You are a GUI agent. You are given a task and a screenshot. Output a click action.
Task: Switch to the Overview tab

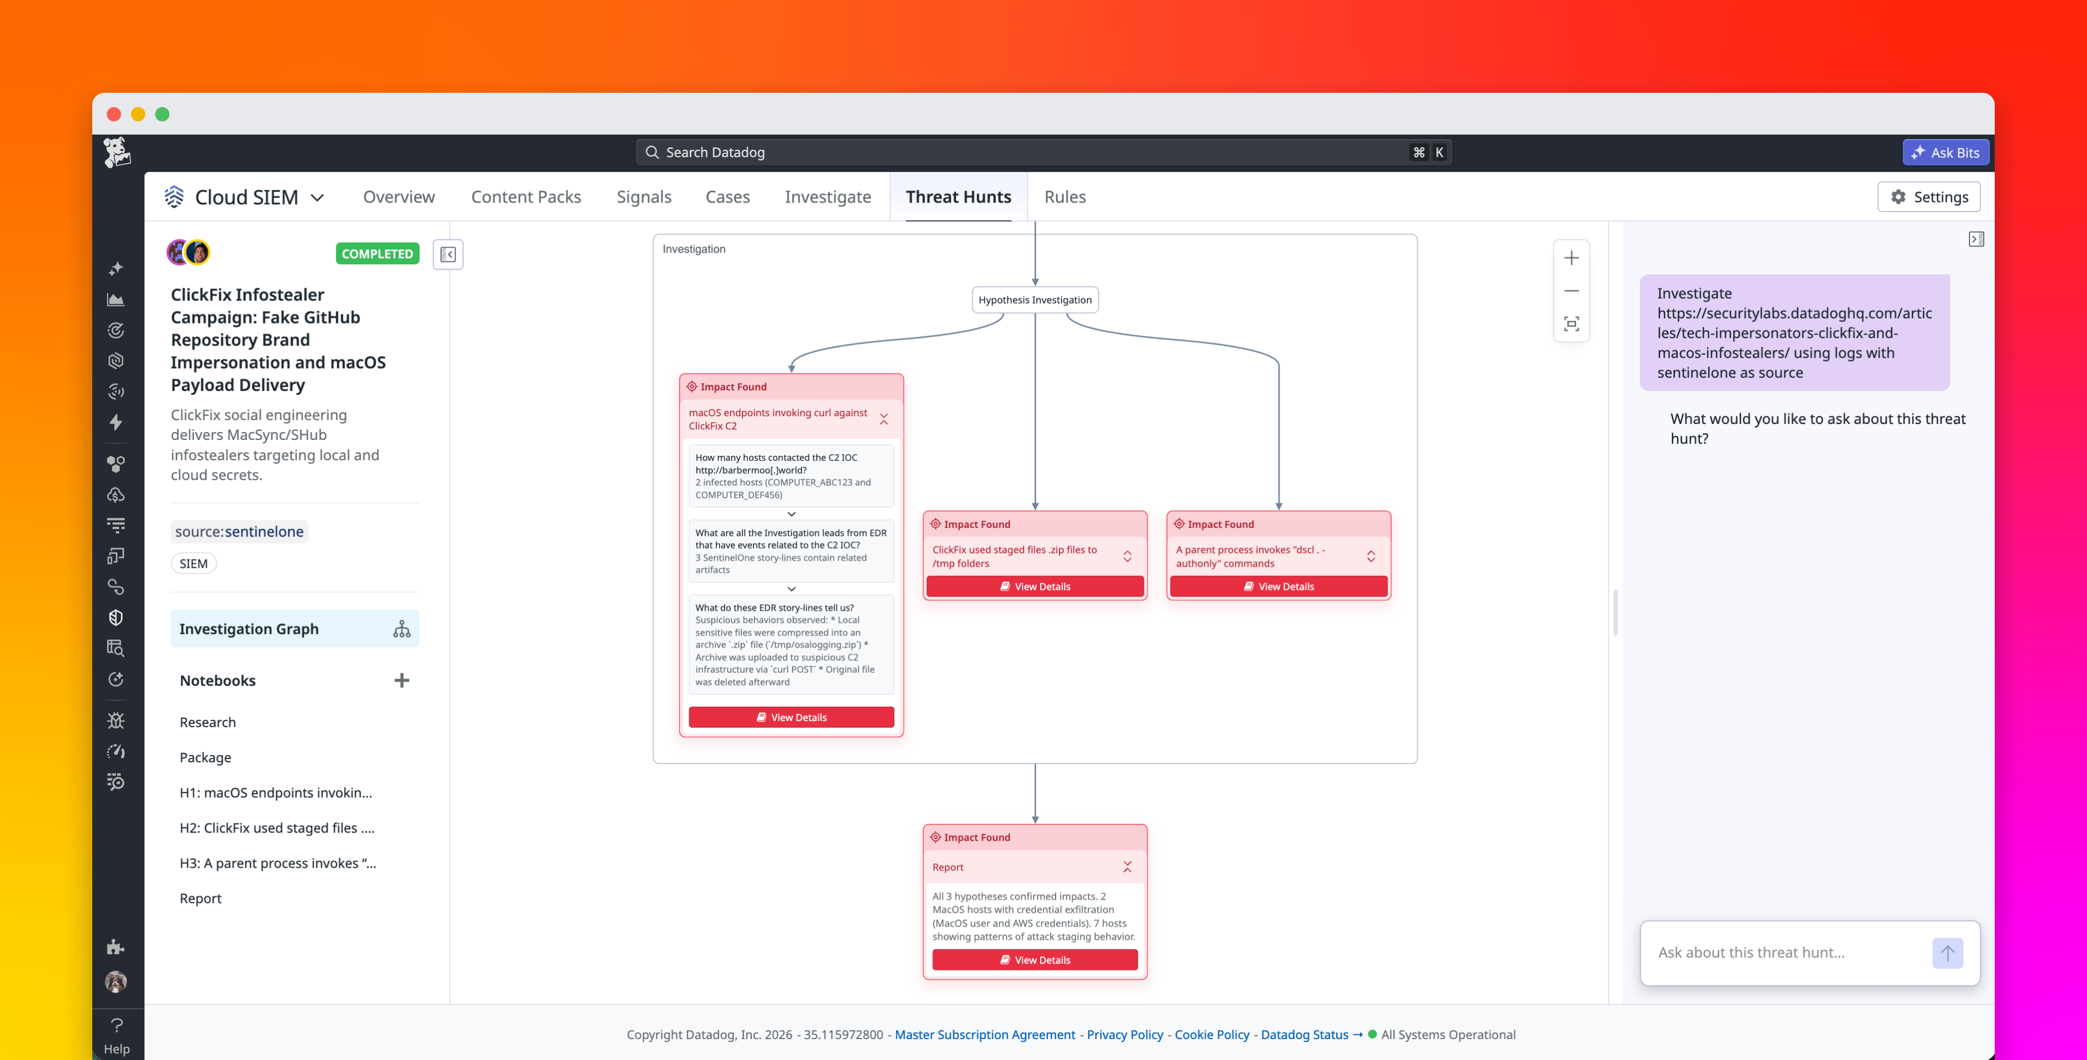tap(399, 197)
